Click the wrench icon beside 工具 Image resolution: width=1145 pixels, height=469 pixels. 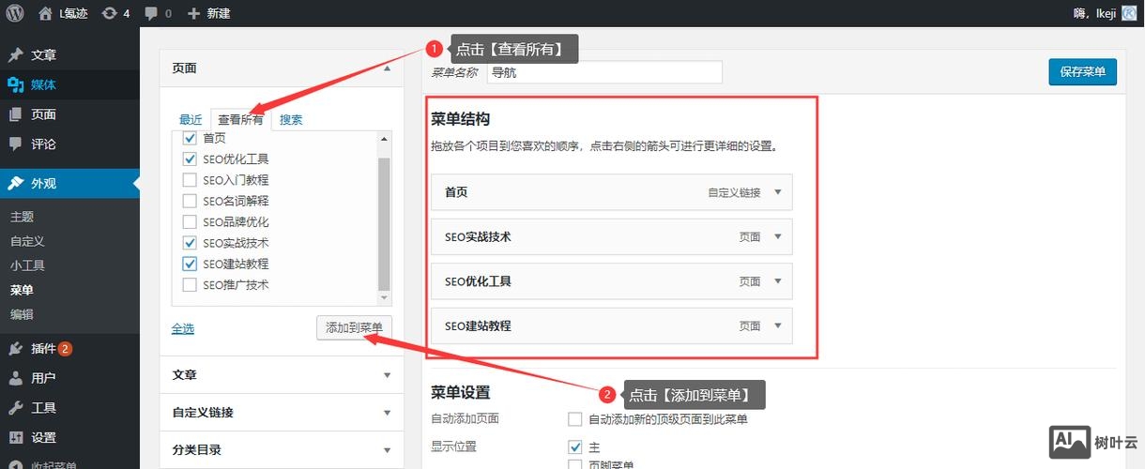click(x=15, y=408)
